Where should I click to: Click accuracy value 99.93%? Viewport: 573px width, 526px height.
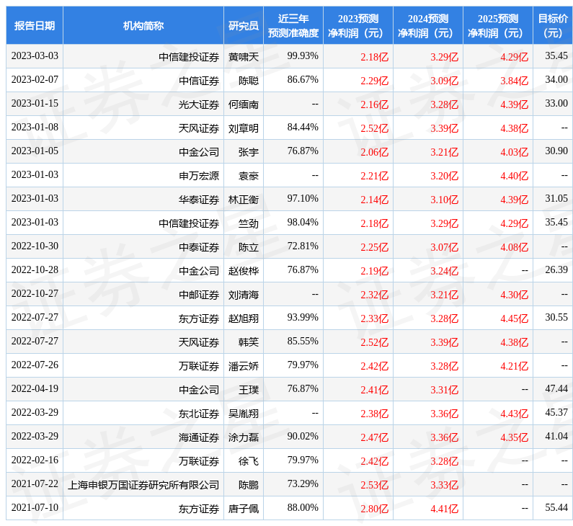tap(303, 55)
